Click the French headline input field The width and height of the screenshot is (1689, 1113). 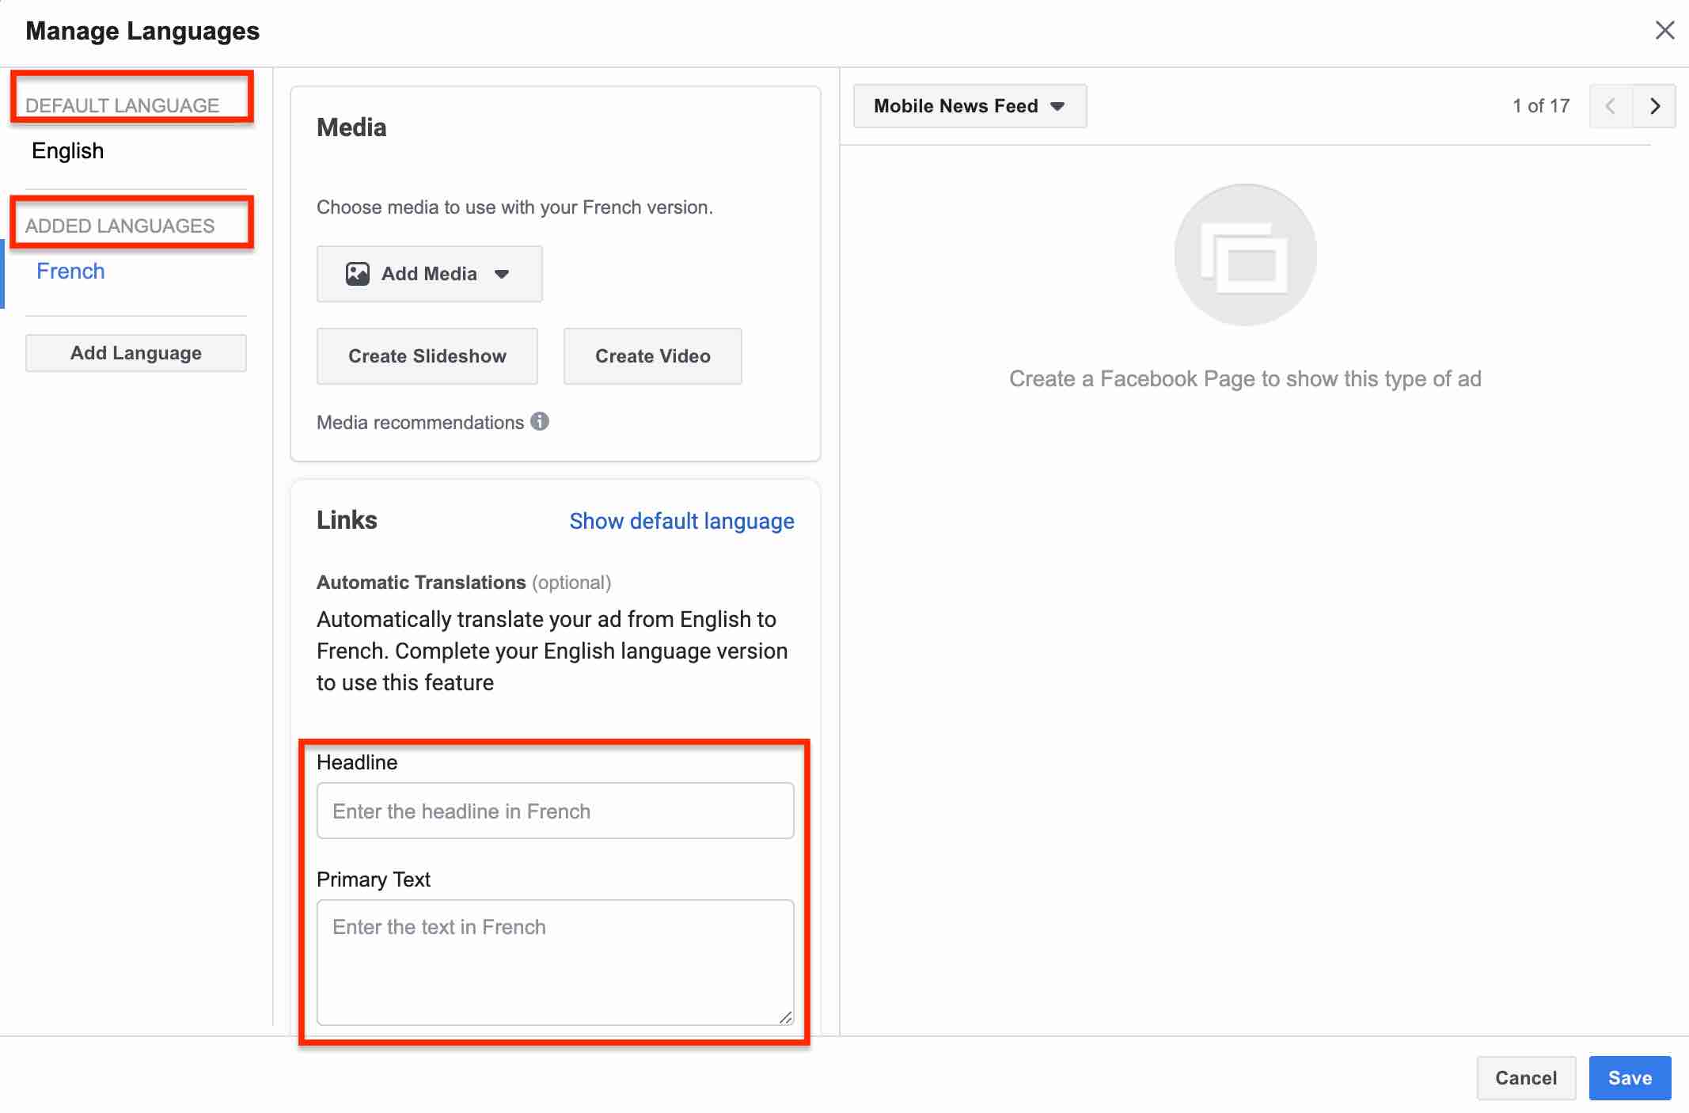pyautogui.click(x=554, y=811)
